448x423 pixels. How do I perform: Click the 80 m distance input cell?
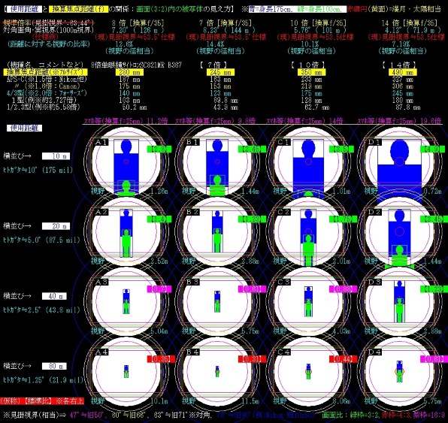tap(54, 366)
